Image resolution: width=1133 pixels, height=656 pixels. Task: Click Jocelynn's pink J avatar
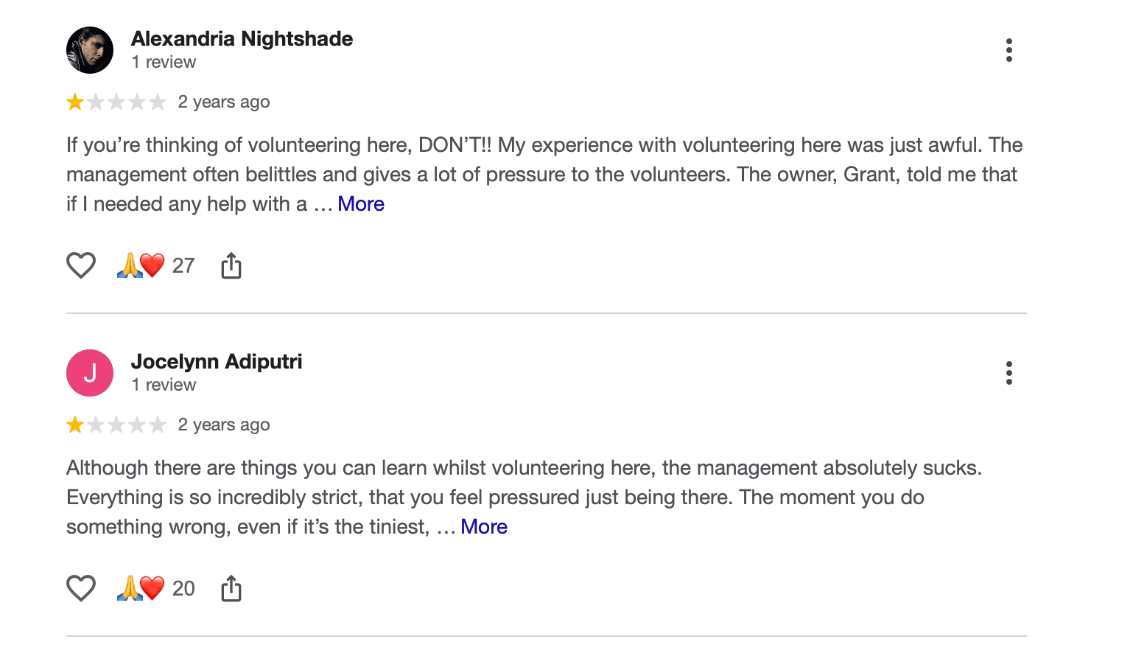90,373
